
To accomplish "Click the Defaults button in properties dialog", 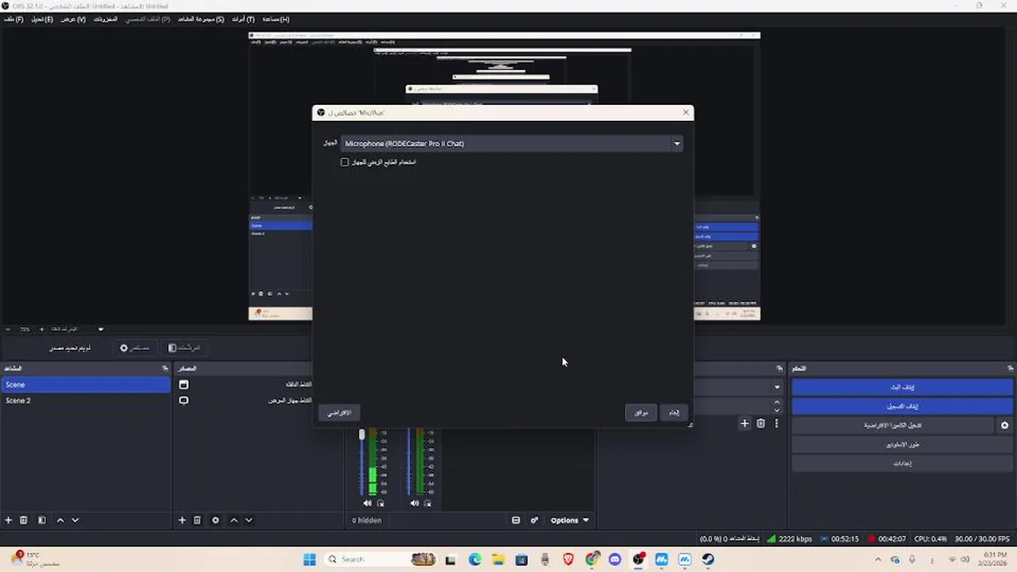I will click(339, 412).
